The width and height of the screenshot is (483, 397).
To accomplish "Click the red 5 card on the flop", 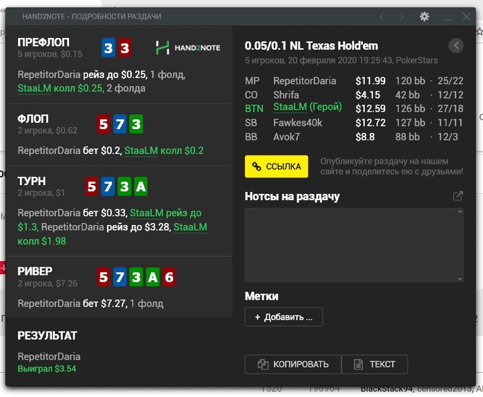I will click(x=103, y=124).
